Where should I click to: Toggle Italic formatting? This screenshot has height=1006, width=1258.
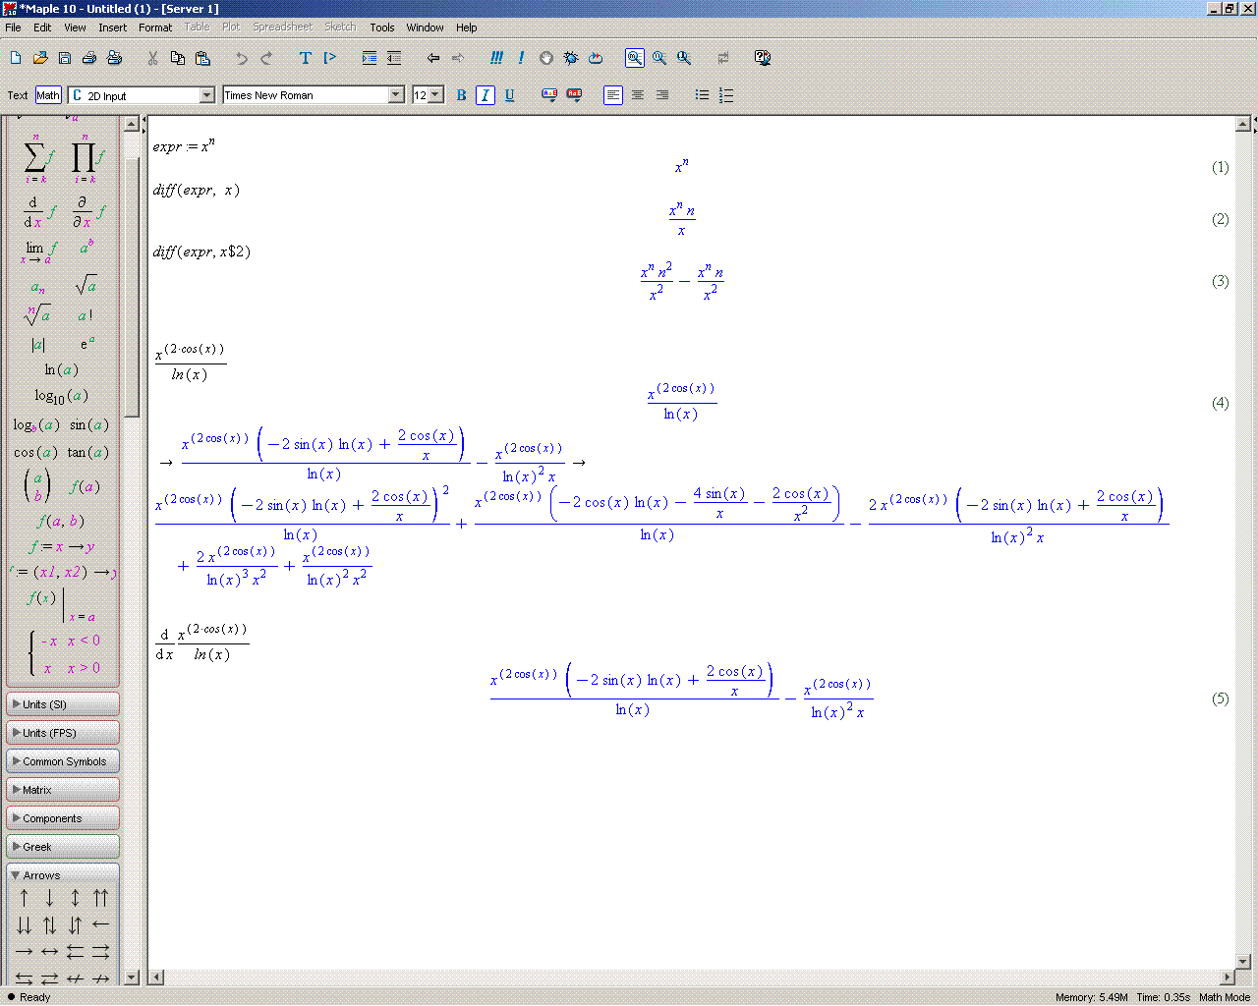point(485,95)
